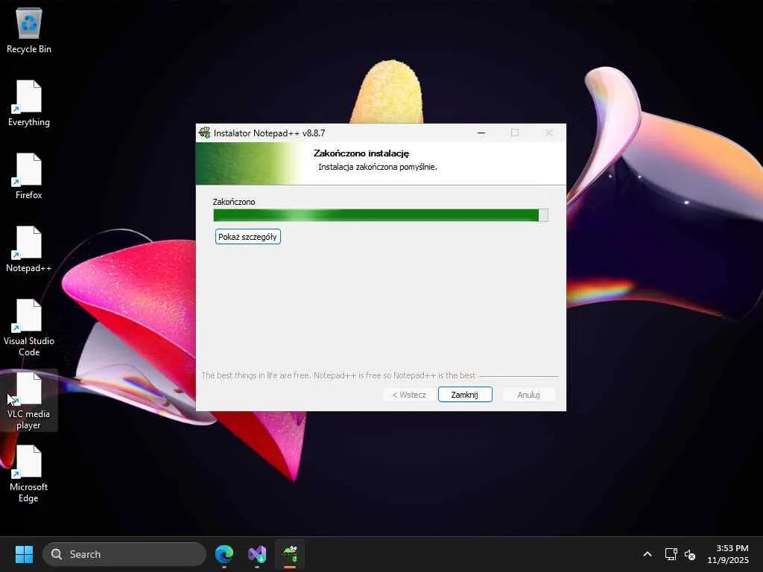This screenshot has height=572, width=763.
Task: Open Microsoft Edge from the taskbar
Action: pos(224,554)
